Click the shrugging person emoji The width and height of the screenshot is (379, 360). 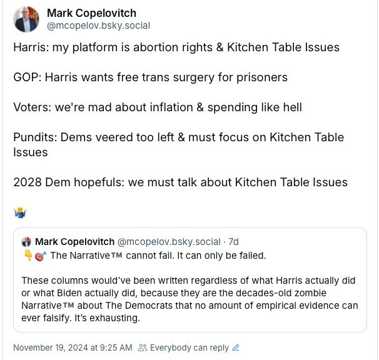(19, 212)
